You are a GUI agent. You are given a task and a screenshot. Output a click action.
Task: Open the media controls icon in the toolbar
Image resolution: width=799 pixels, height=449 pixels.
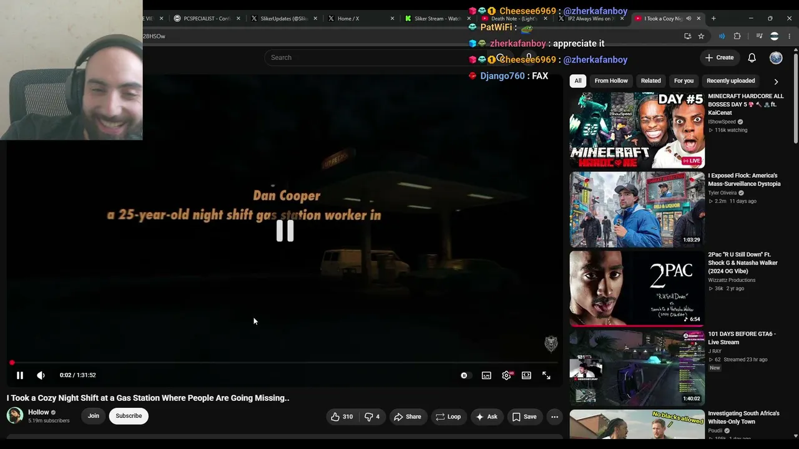[x=759, y=36]
